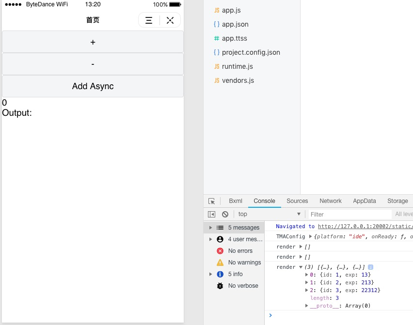Select the inspect element cursor icon
413x325 pixels.
[x=211, y=201]
